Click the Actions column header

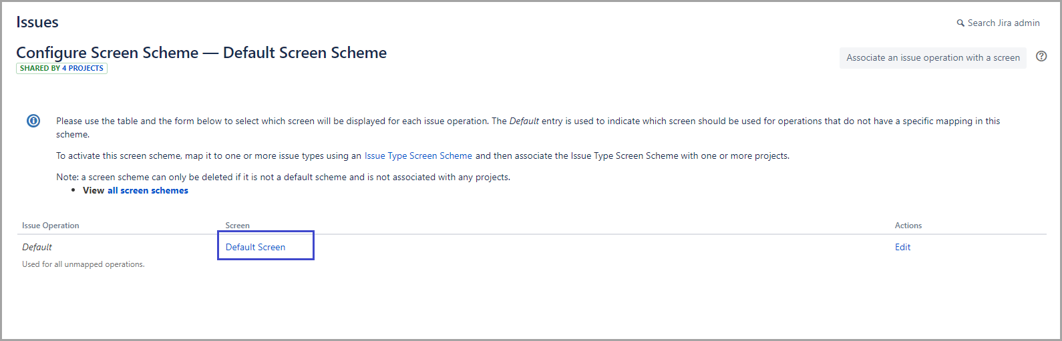908,226
